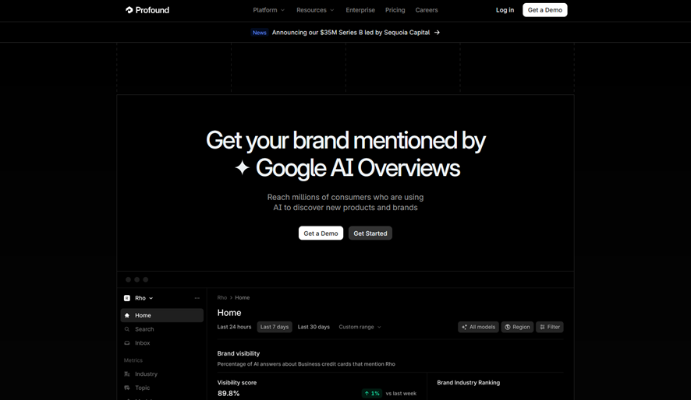Viewport: 691px width, 400px height.
Task: Open the Rho workspace switcher chevron
Action: pos(151,298)
